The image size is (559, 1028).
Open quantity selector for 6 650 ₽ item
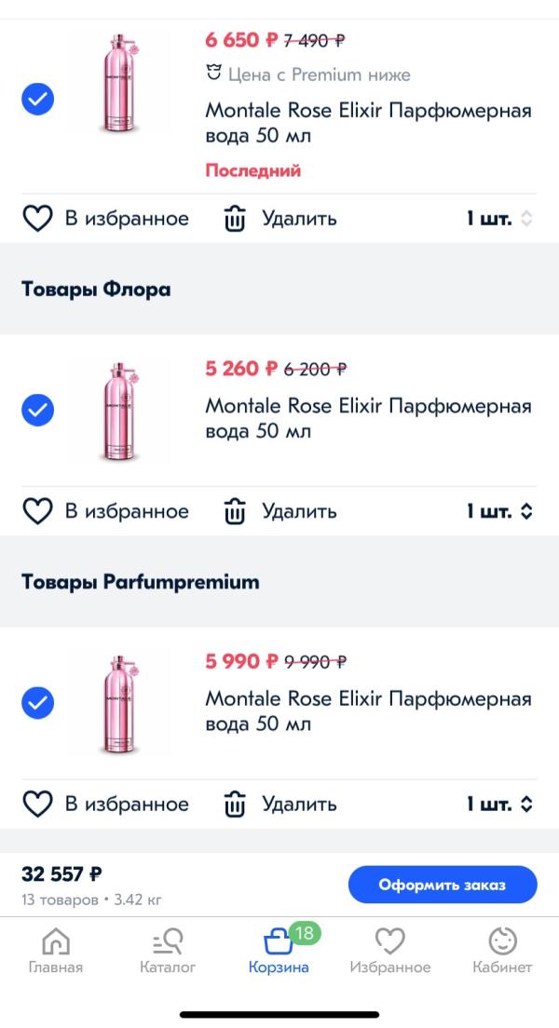(x=500, y=219)
